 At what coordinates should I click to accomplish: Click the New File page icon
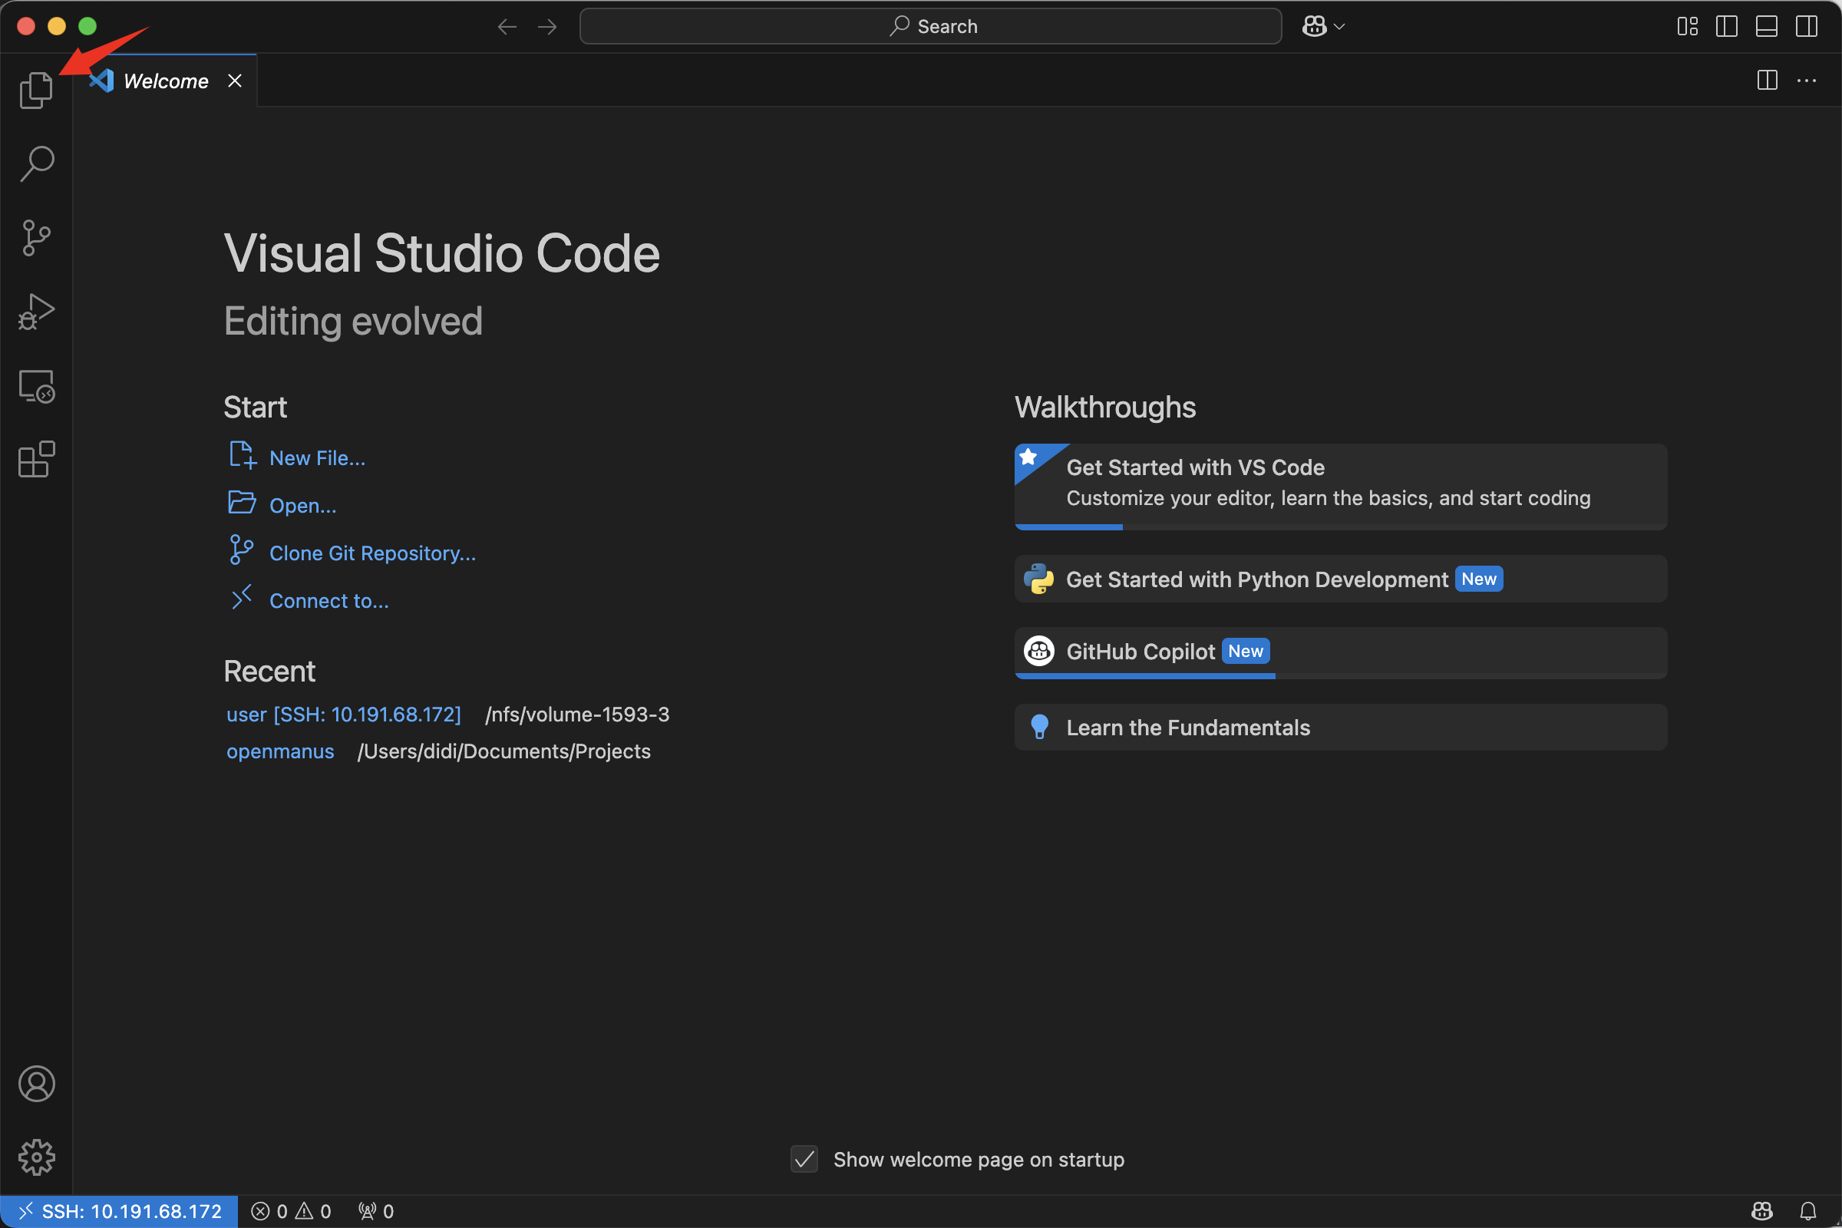point(242,455)
